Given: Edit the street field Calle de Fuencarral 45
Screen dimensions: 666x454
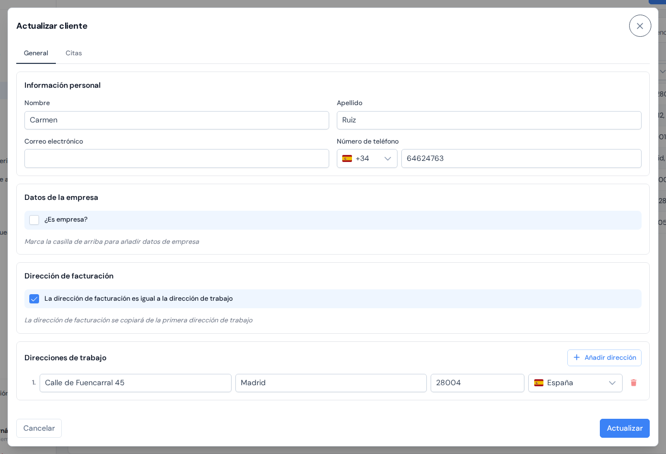Looking at the screenshot, I should tap(136, 383).
